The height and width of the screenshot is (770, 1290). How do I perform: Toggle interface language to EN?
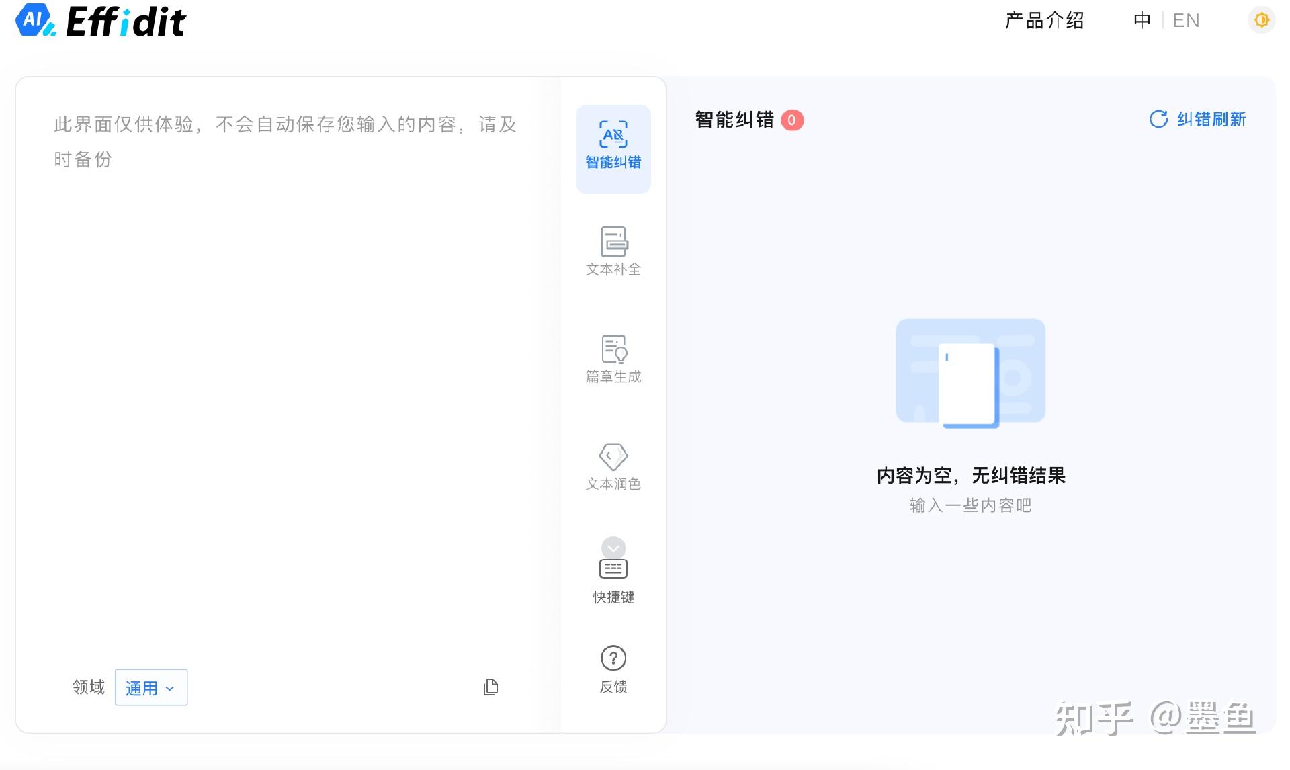pos(1187,21)
